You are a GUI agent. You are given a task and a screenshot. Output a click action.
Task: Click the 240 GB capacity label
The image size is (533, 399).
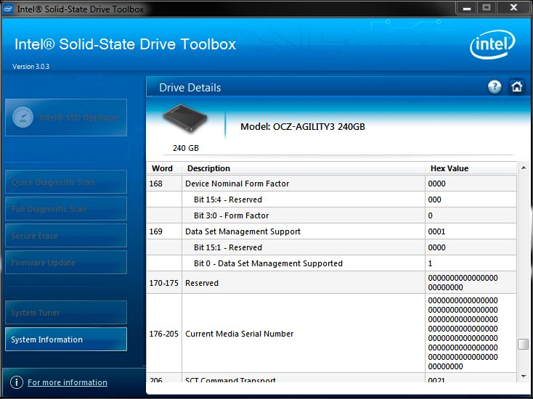(x=186, y=148)
